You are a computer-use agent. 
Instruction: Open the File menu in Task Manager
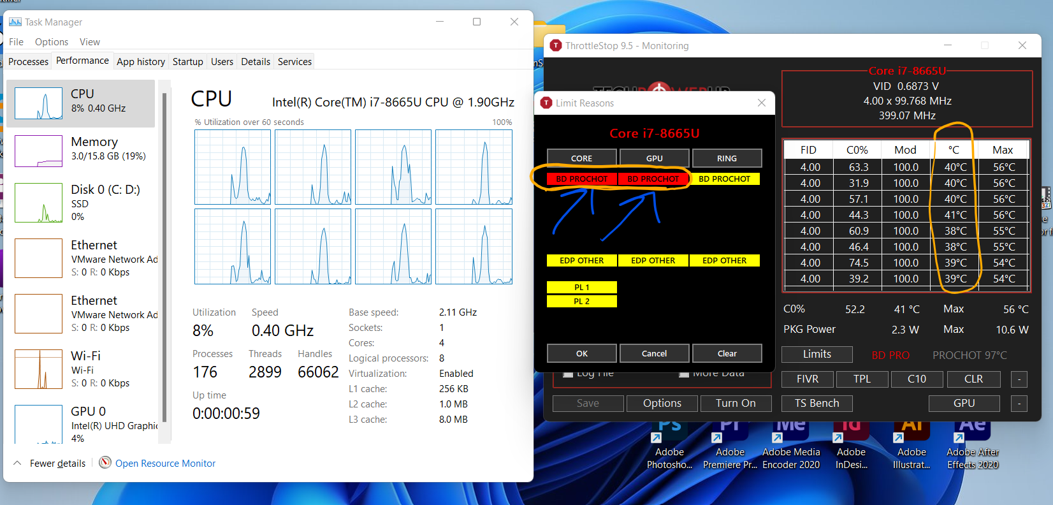click(16, 41)
